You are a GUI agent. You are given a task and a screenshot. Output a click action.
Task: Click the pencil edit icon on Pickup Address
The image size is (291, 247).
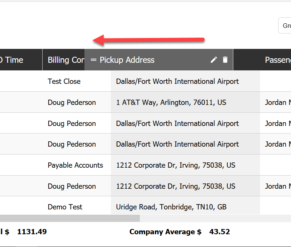pos(214,60)
